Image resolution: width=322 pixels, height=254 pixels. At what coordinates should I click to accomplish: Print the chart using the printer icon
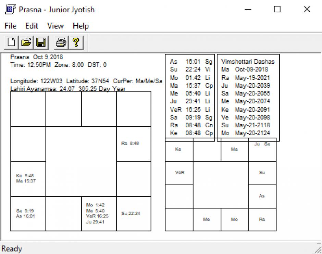tap(61, 42)
